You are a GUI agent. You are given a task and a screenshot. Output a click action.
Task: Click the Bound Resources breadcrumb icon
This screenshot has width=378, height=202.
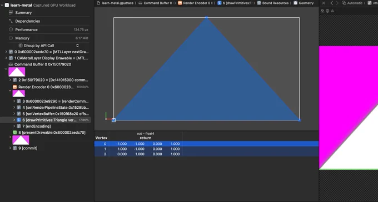tap(259, 3)
